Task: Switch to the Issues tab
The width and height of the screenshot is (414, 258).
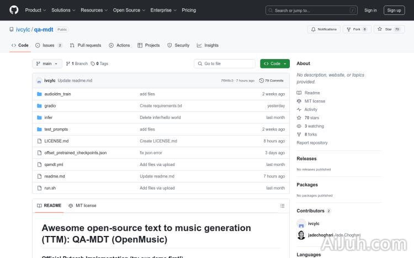Action: point(49,45)
